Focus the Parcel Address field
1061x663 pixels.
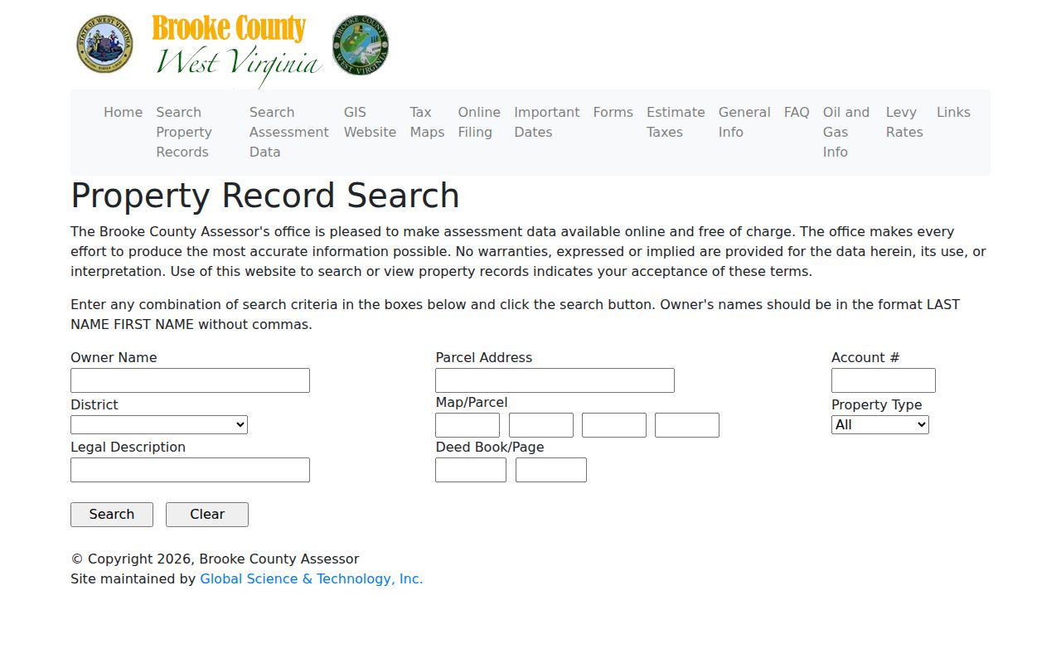pos(555,380)
